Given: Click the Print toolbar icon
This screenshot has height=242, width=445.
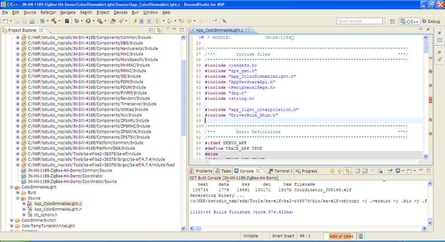Looking at the screenshot, I should coord(32,21).
